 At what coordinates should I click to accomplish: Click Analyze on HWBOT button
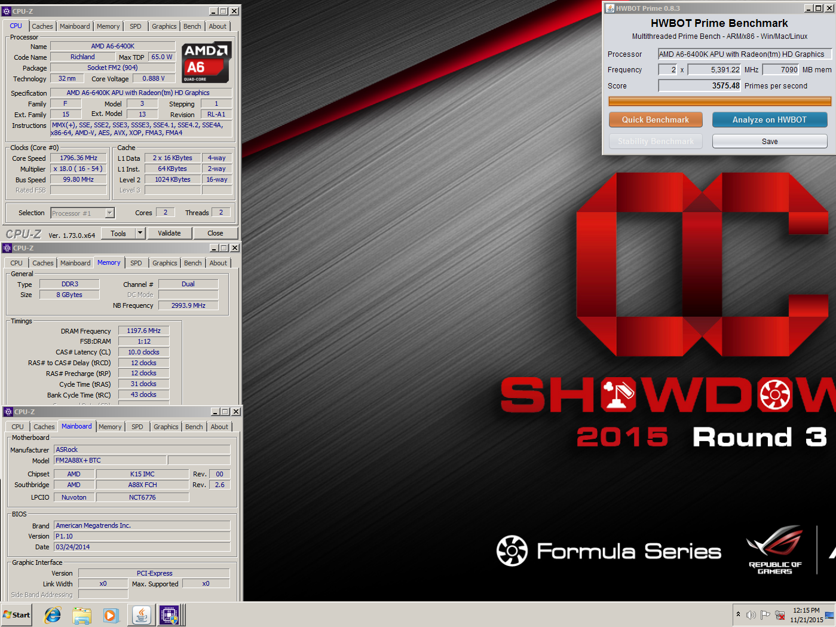pyautogui.click(x=770, y=120)
